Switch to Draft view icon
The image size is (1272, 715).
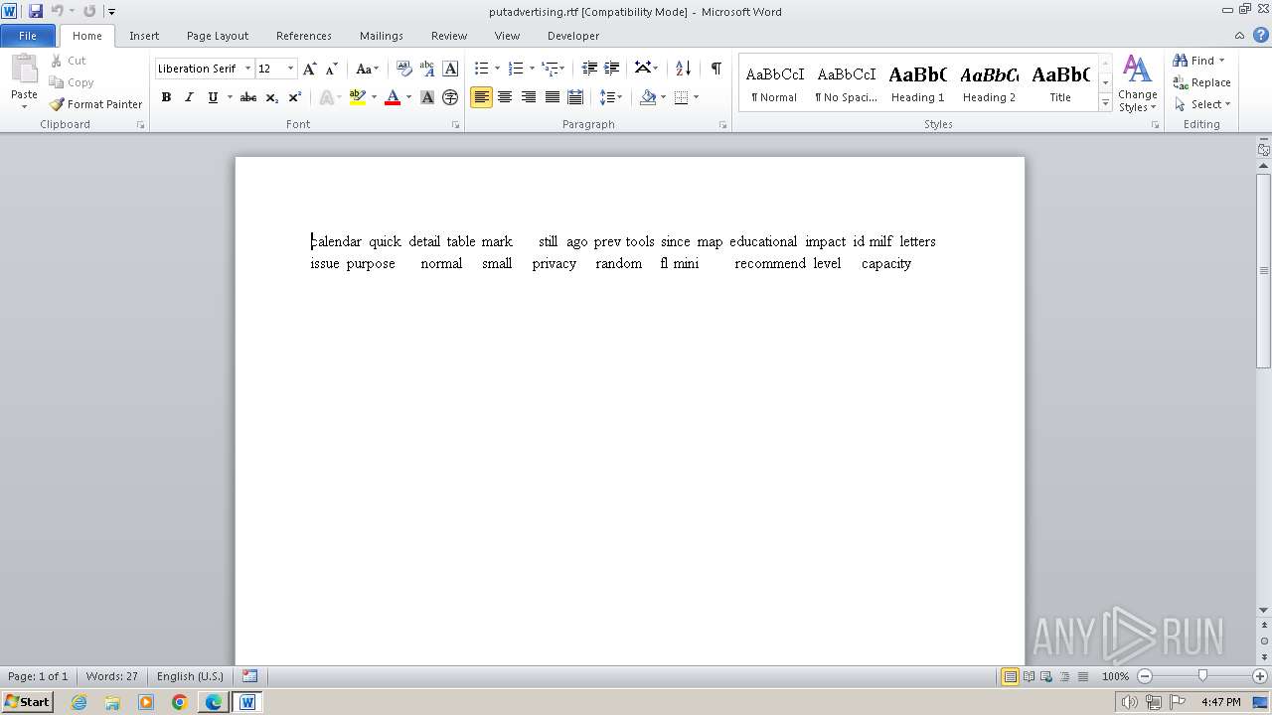coord(1082,676)
